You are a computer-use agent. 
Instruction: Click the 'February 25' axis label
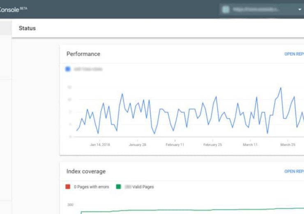(212, 145)
